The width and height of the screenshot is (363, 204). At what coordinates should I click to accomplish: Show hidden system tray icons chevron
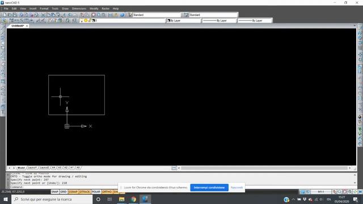293,199
